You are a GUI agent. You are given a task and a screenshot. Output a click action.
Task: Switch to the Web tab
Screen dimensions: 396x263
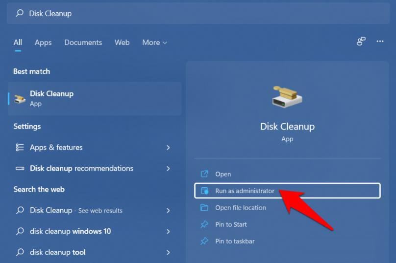[122, 43]
